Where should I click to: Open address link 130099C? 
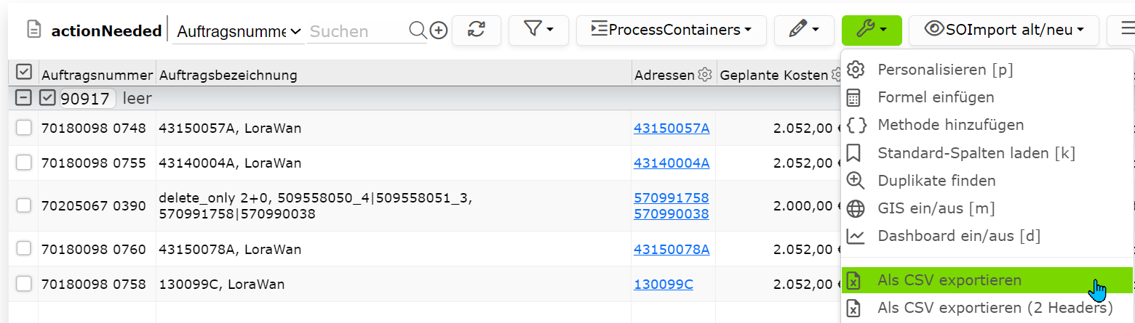[x=664, y=285]
